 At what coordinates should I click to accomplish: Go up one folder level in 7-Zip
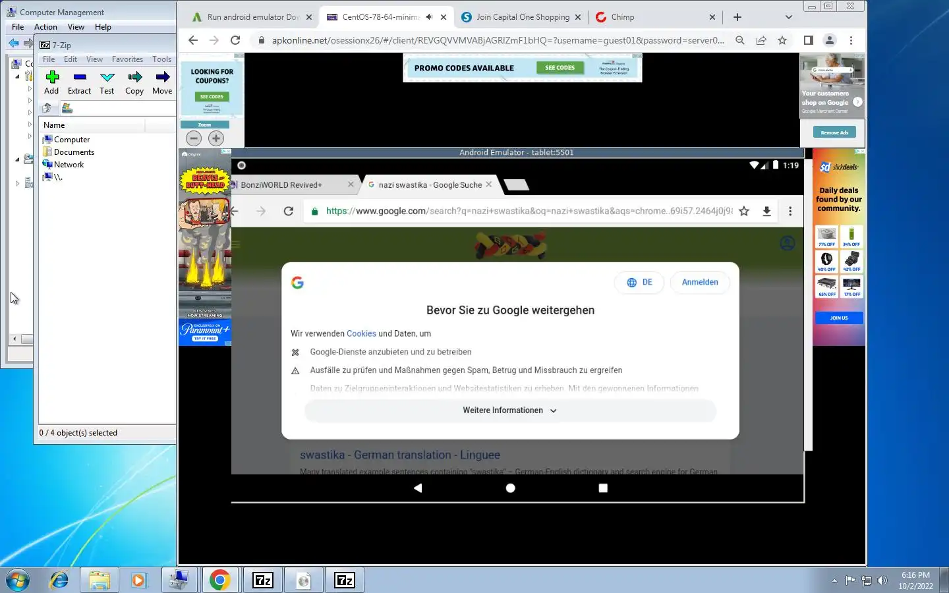coord(47,108)
